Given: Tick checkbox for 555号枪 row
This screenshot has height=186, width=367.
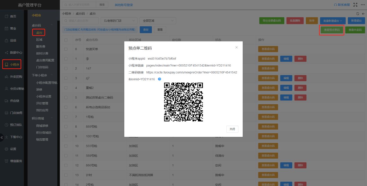Looking at the screenshot, I should pos(66,146).
